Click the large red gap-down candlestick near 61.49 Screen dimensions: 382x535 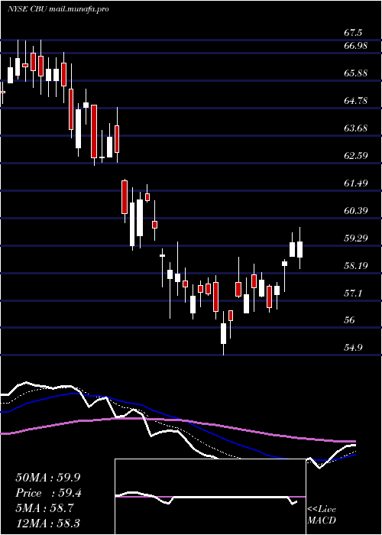pyautogui.click(x=125, y=197)
